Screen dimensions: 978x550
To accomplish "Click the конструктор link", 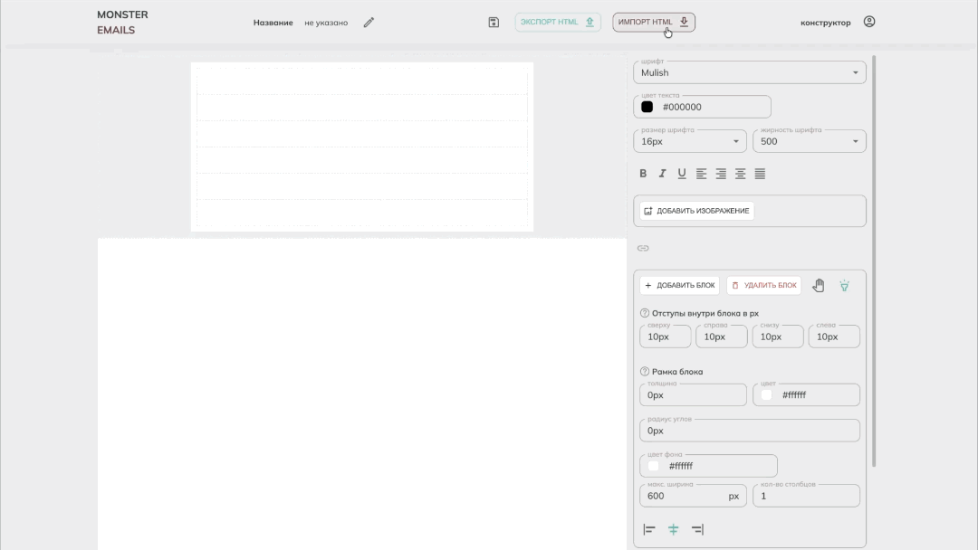I will 825,23.
